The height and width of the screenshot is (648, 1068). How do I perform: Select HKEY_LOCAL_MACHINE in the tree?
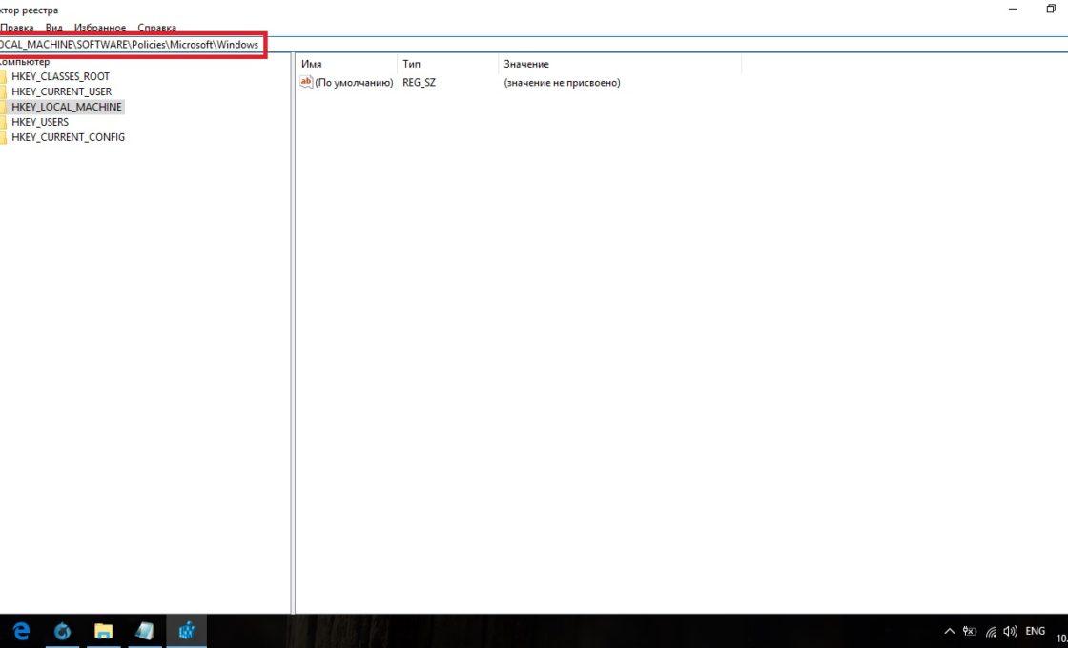pos(66,107)
